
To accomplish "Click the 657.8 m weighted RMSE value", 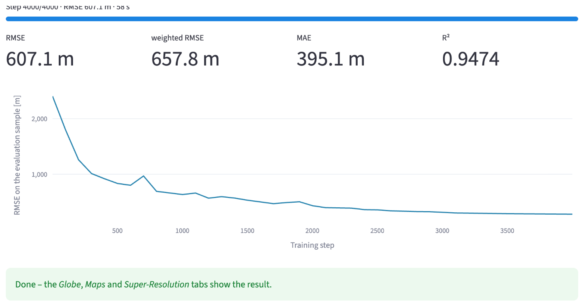I will pos(185,59).
